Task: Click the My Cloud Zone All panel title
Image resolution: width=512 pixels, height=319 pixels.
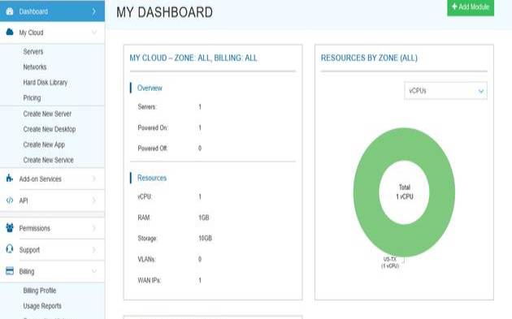Action: tap(193, 58)
